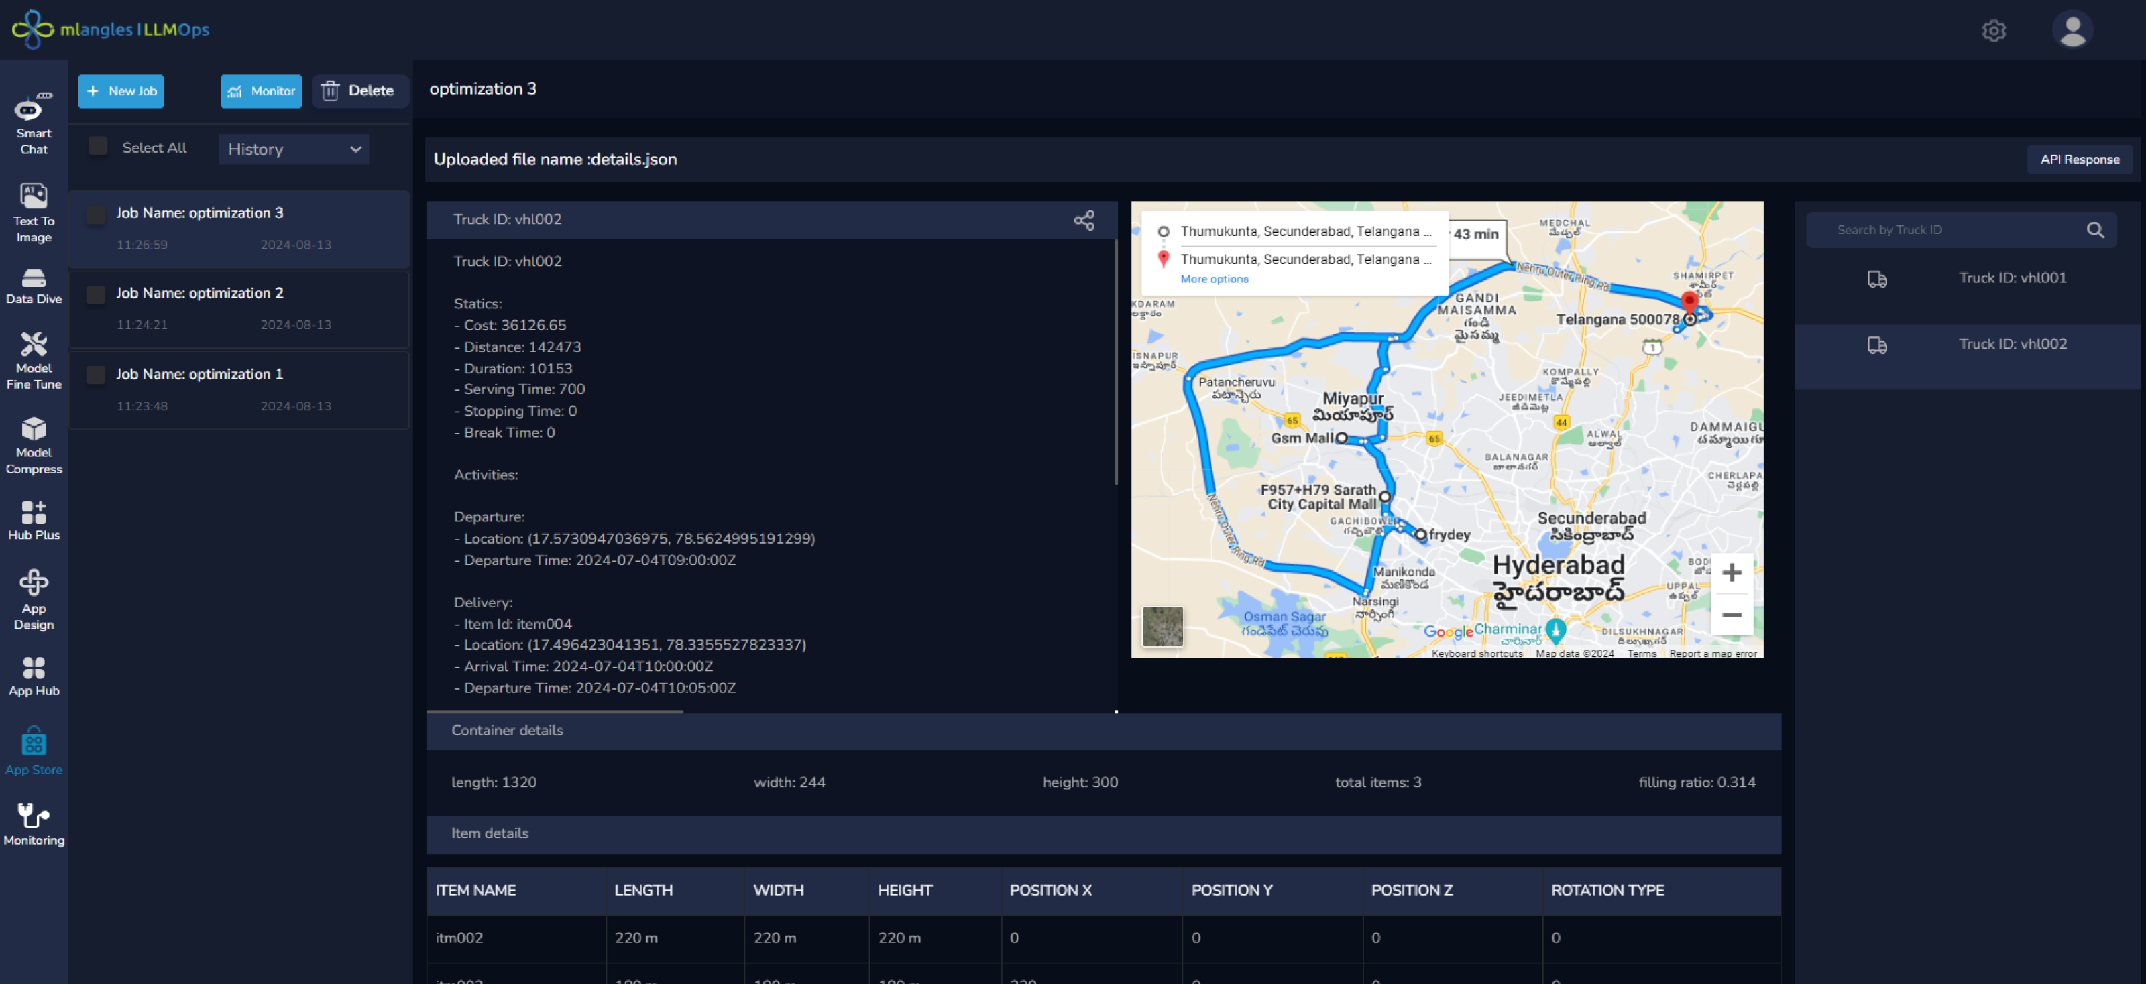Image resolution: width=2146 pixels, height=984 pixels.
Task: Click Report a map error link
Action: tap(1713, 654)
